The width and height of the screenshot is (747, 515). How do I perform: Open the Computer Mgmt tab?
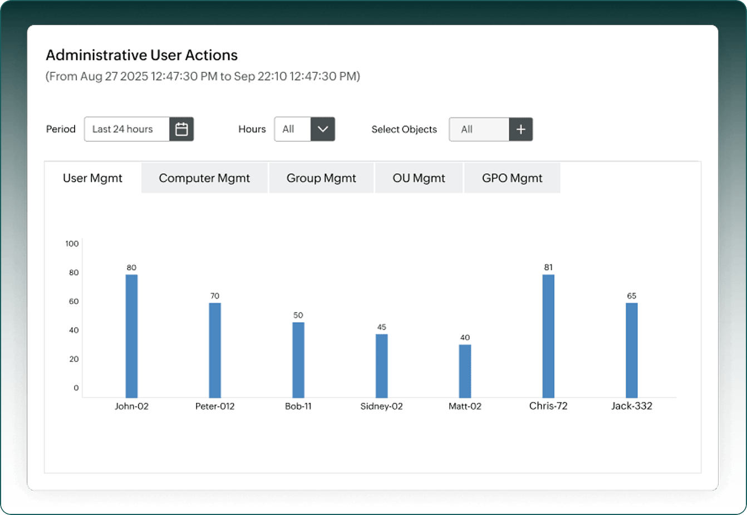204,178
